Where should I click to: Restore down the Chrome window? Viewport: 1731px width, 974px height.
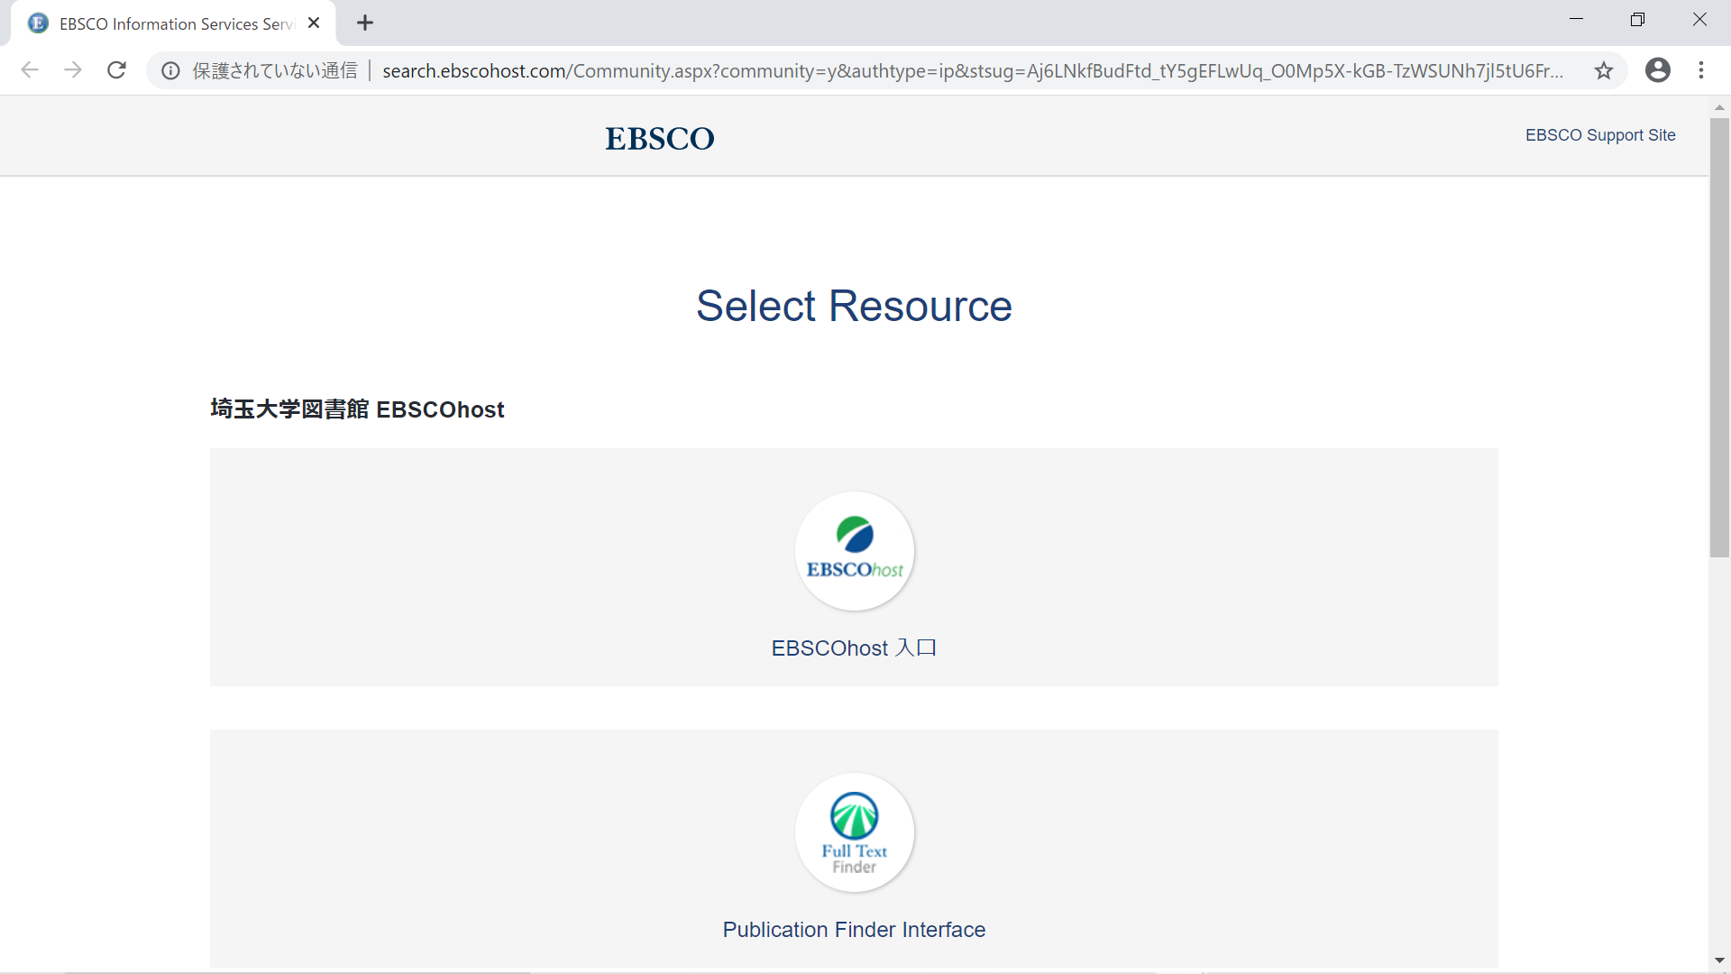coord(1637,20)
